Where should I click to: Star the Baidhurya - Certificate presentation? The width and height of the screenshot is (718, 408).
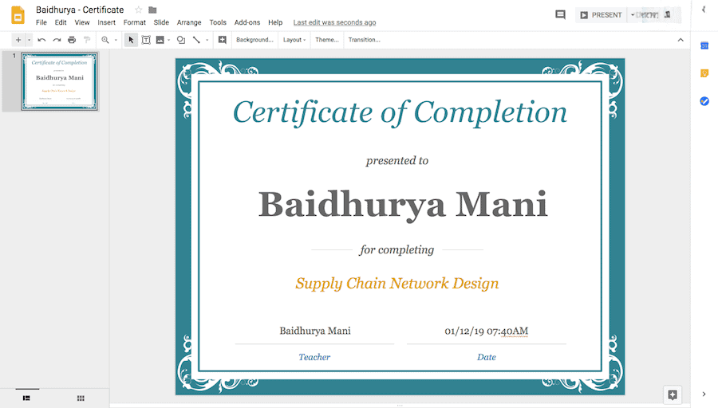[x=138, y=10]
